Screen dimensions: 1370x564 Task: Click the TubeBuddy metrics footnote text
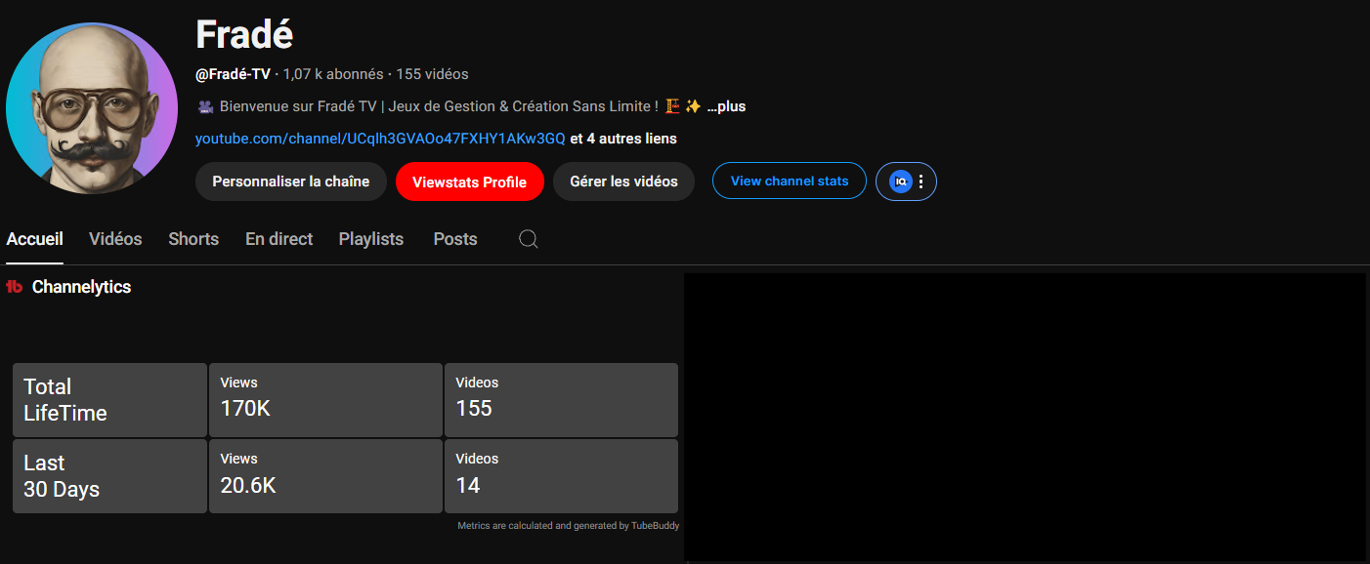(569, 526)
